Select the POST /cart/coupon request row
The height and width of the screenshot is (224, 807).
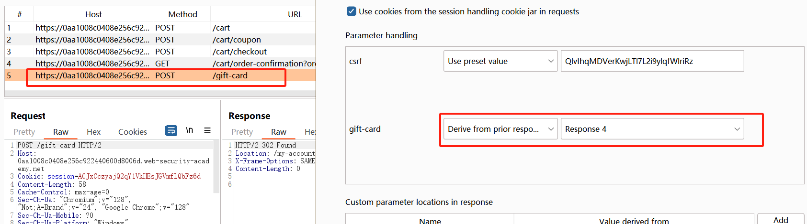click(x=160, y=40)
